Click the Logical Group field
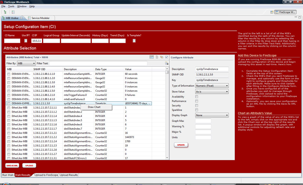The image size is (303, 185). (51, 41)
